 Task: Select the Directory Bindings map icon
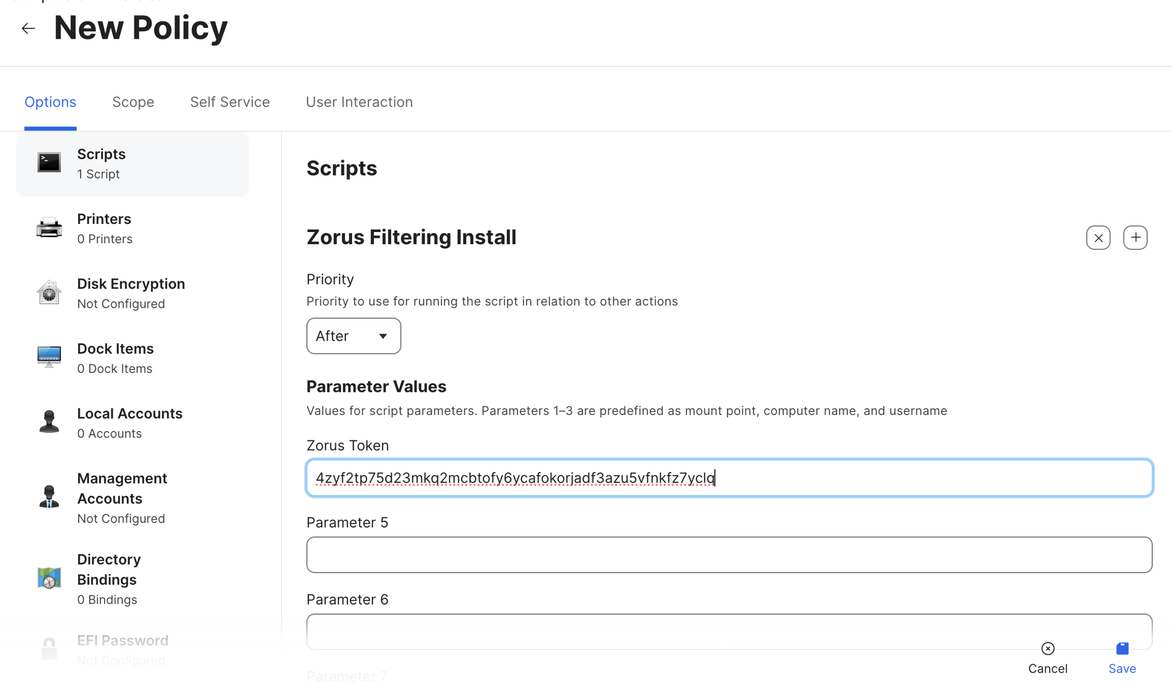click(49, 578)
